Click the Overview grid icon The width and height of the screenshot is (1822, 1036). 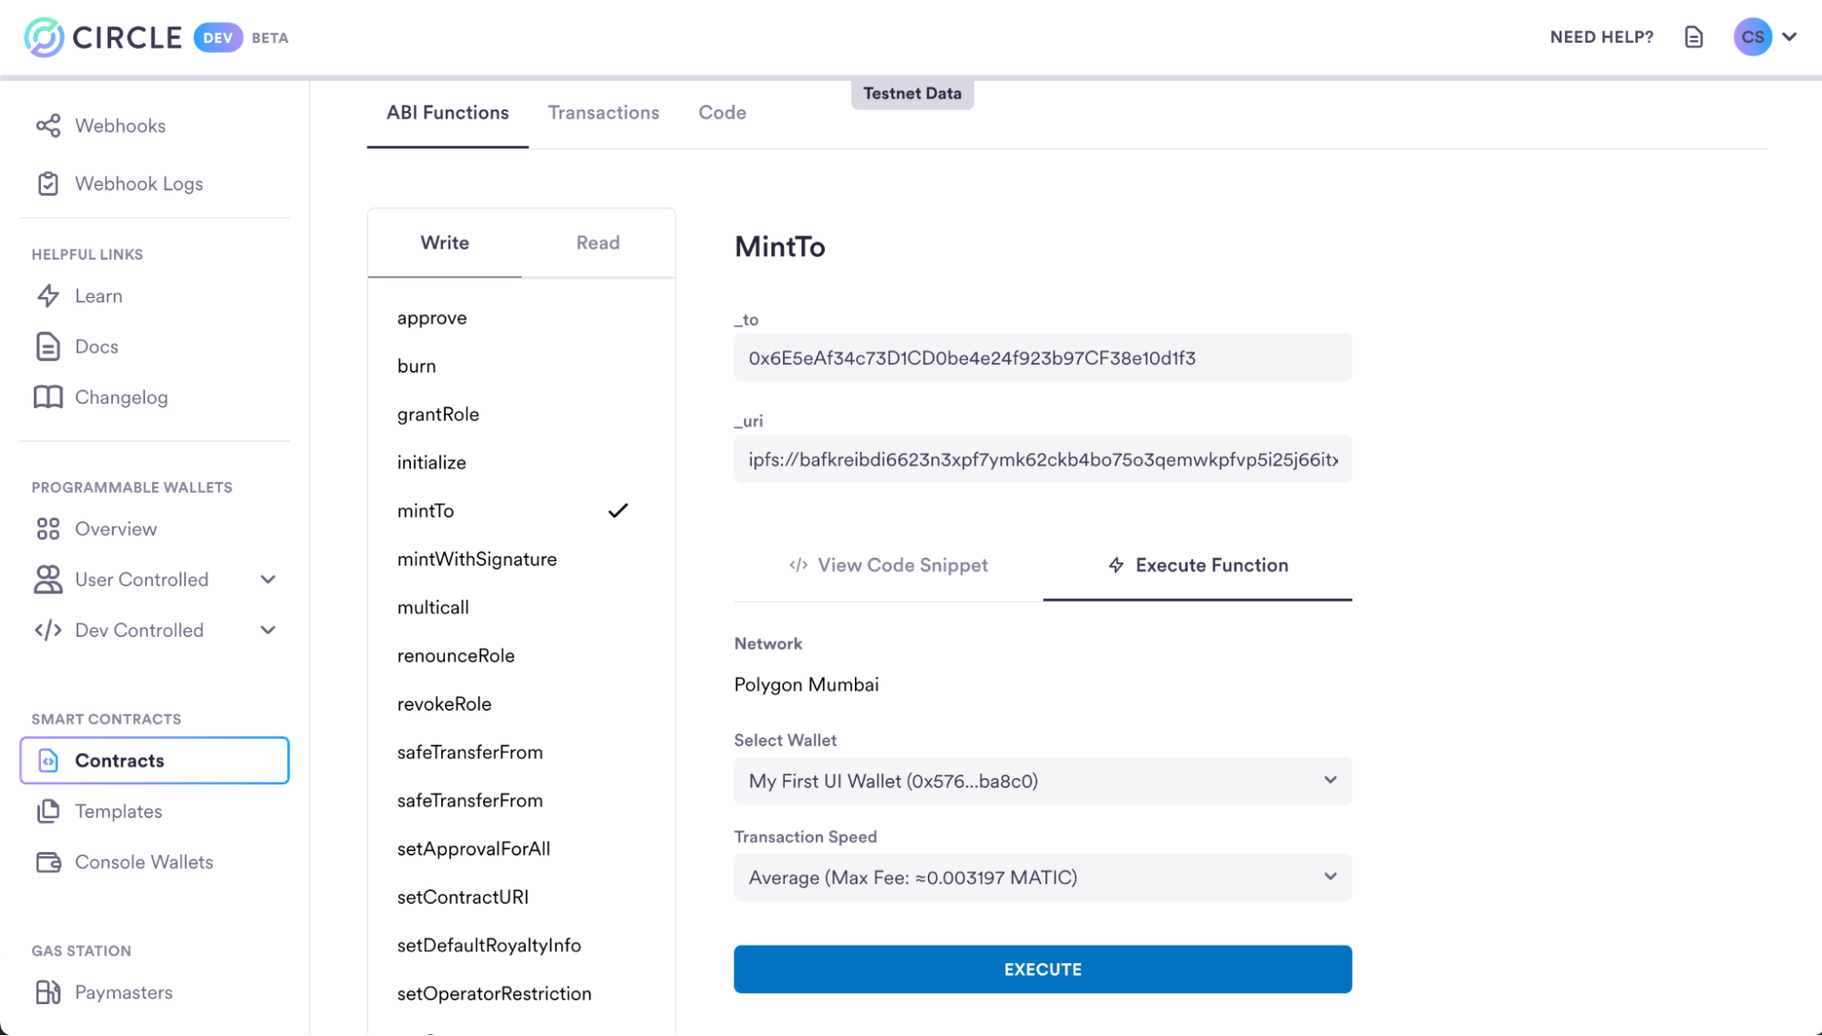[x=48, y=529]
